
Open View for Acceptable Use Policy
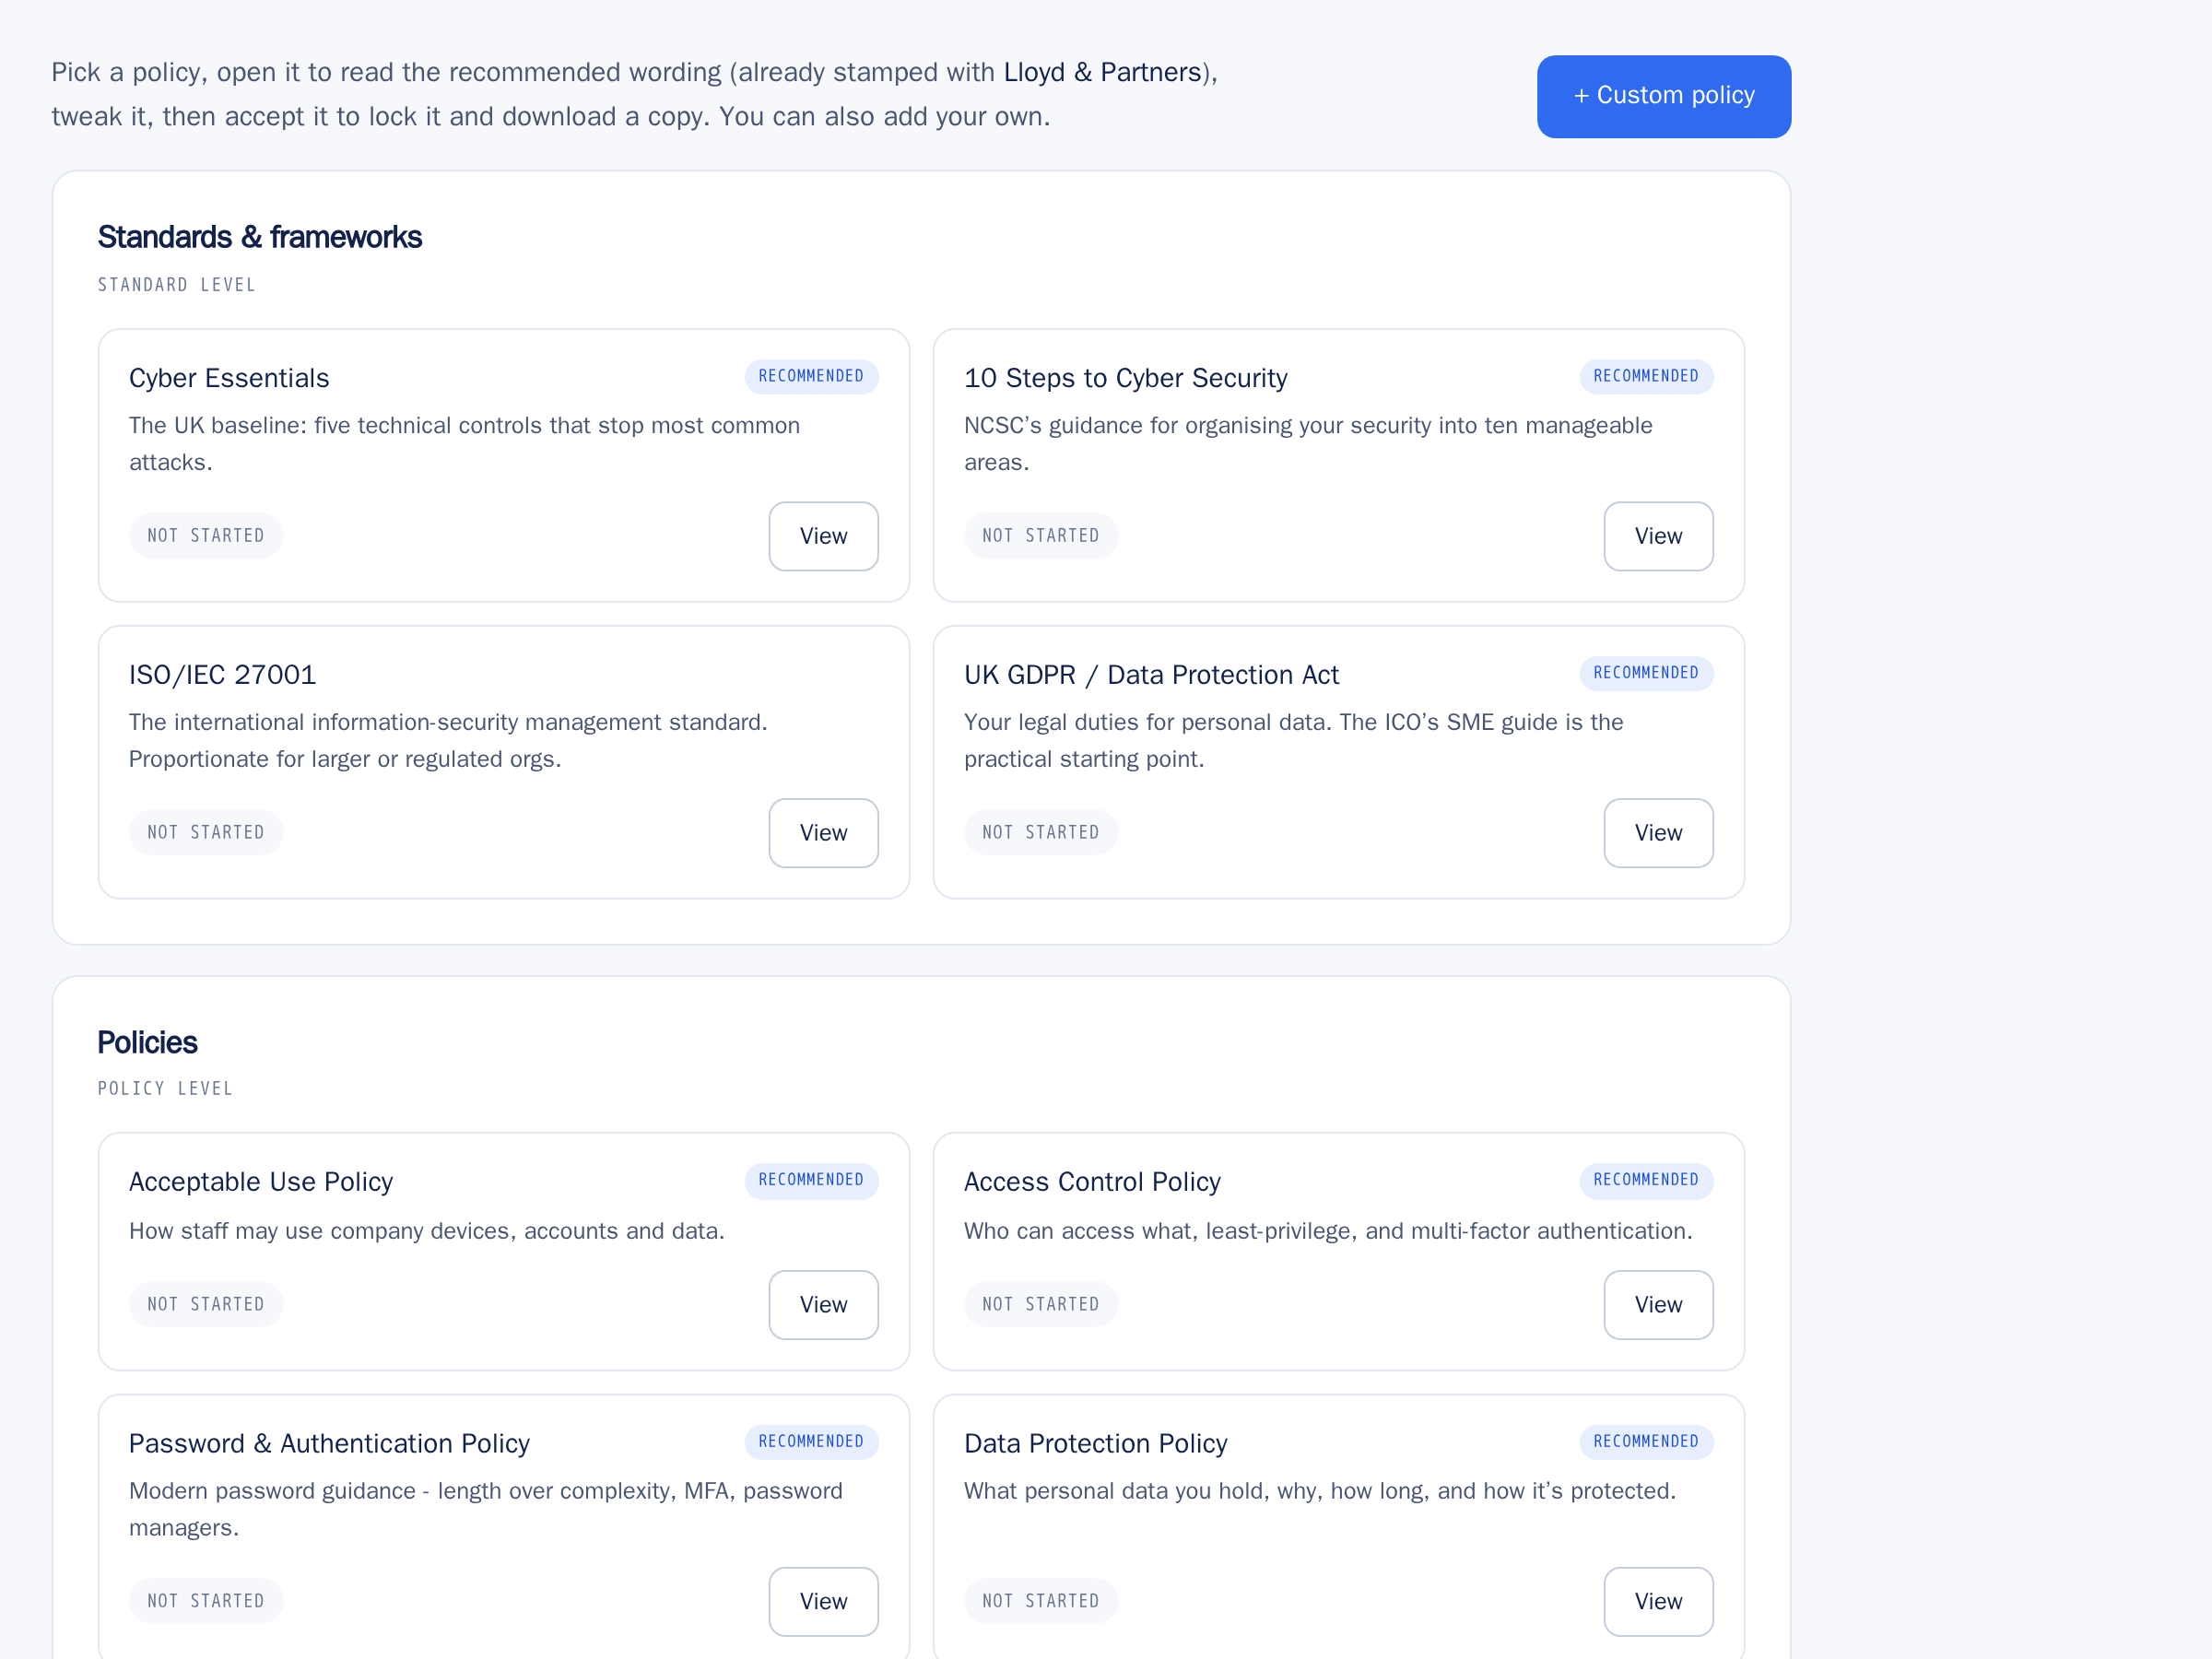click(823, 1305)
